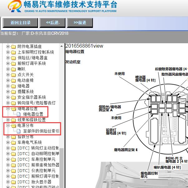Collapse the 电源分布 folder
Viewport: 188px width, 188px height.
pyautogui.click(x=8, y=126)
